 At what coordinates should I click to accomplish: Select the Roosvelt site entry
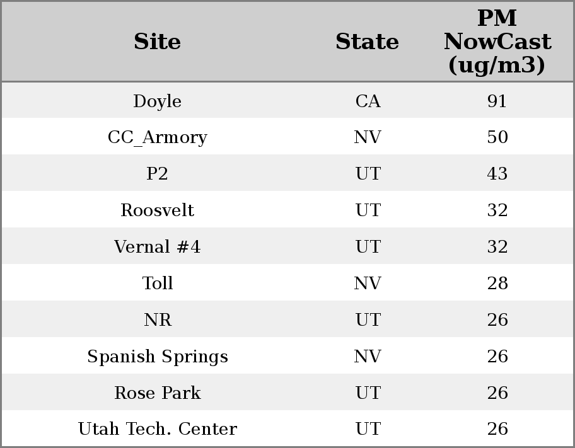pyautogui.click(x=158, y=210)
